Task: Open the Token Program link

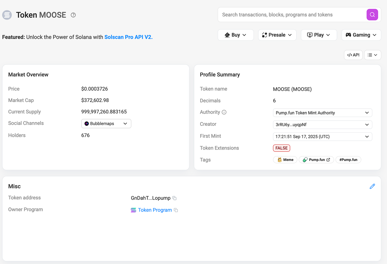Action: coord(155,210)
